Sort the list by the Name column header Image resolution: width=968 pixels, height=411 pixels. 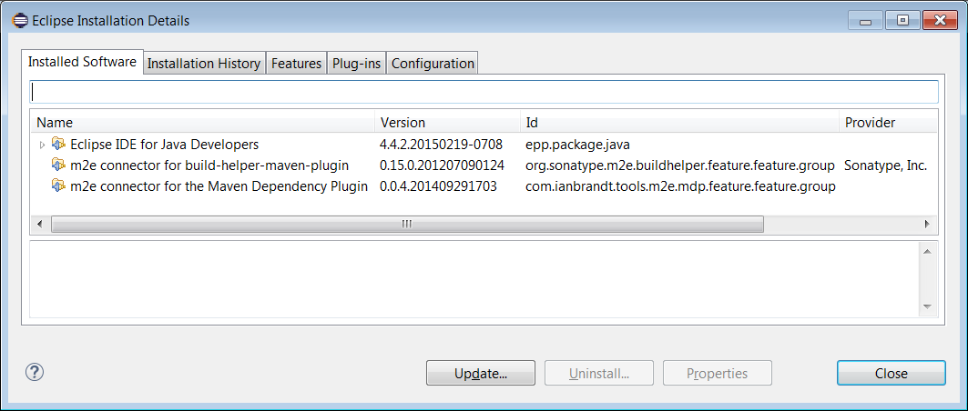tap(202, 122)
